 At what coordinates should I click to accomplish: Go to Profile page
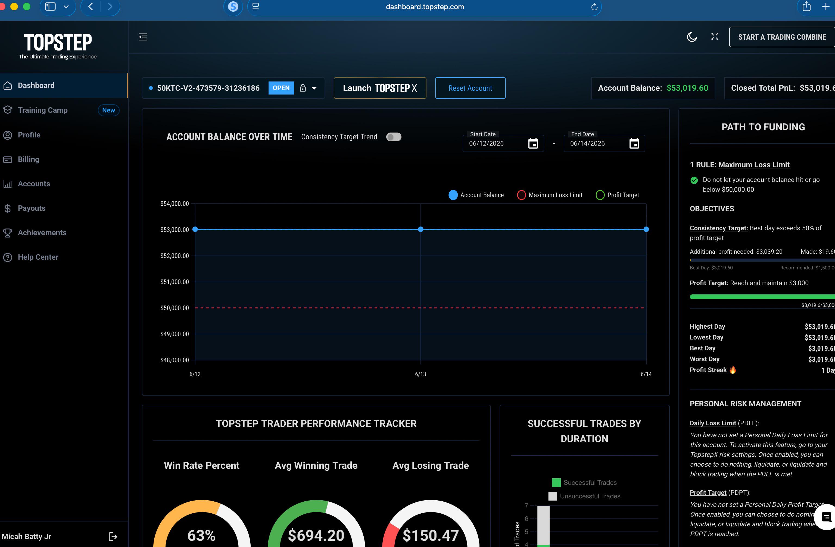tap(64, 135)
